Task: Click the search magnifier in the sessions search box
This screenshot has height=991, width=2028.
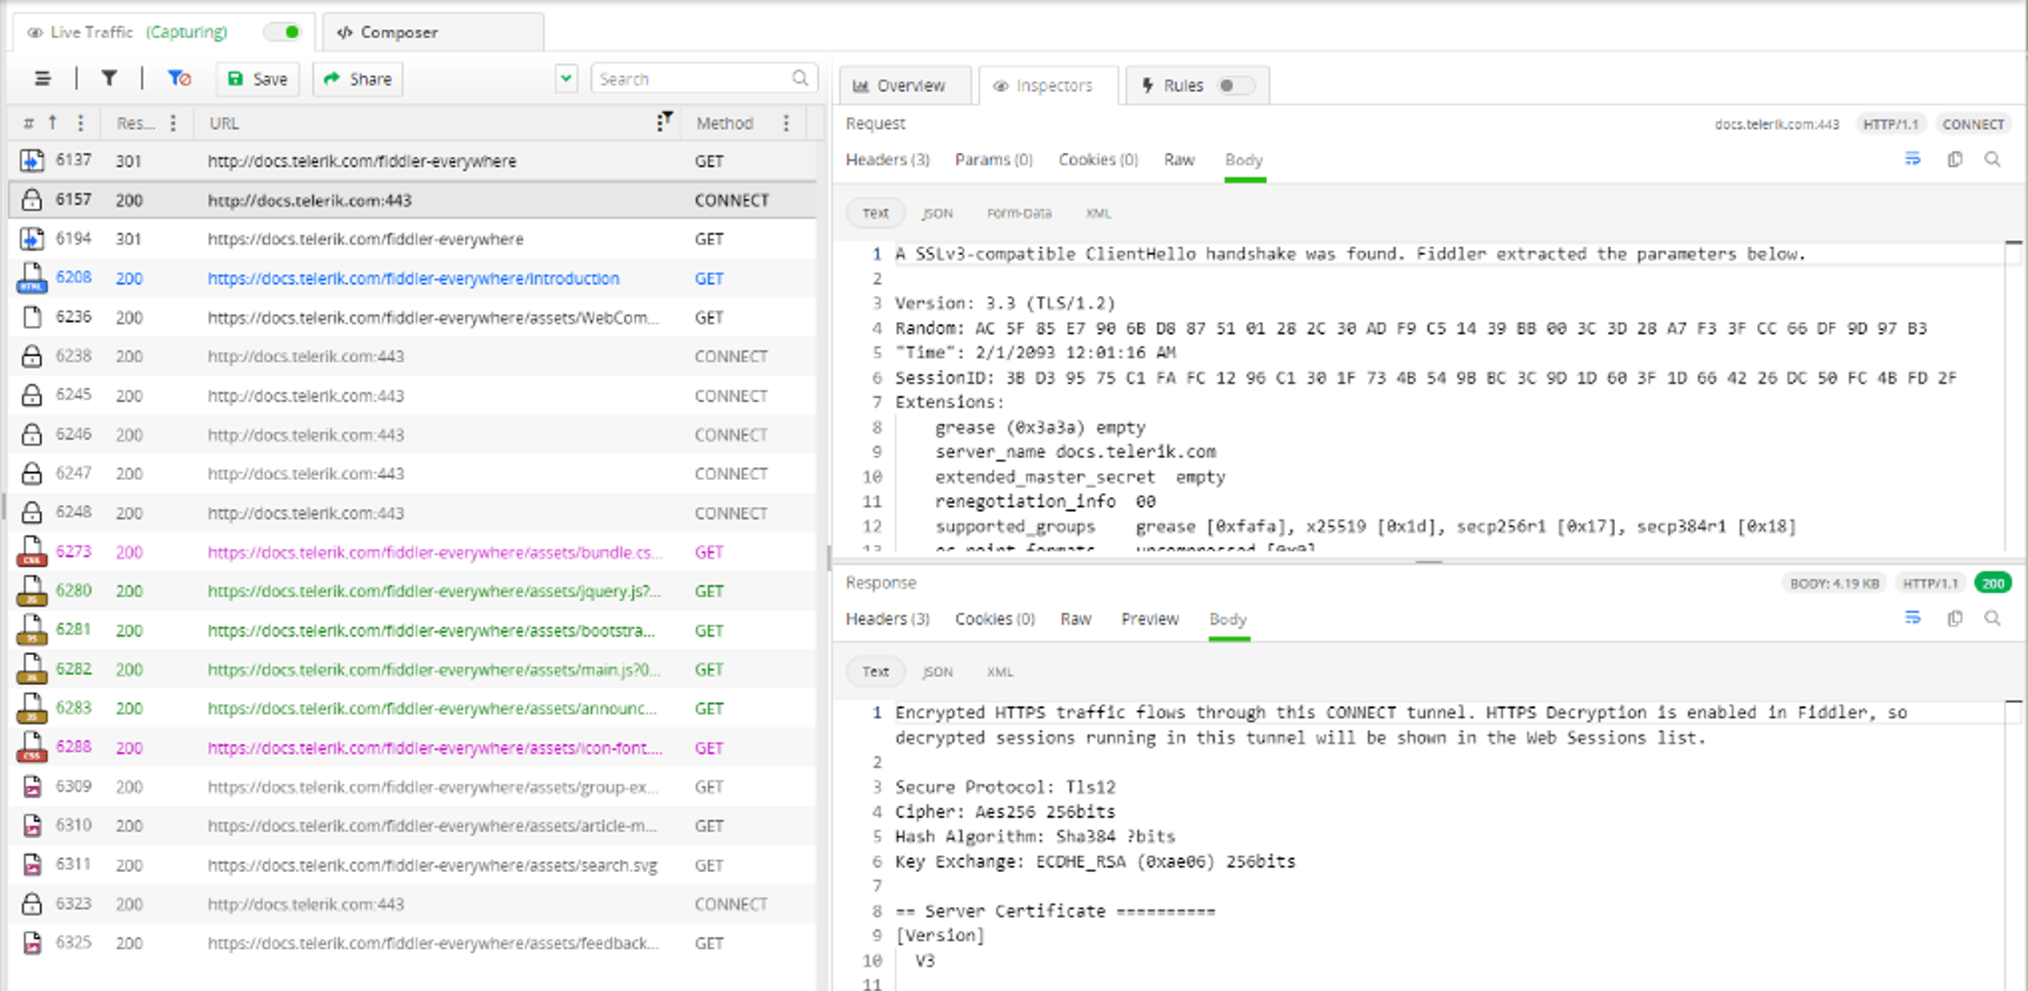Action: pos(801,78)
